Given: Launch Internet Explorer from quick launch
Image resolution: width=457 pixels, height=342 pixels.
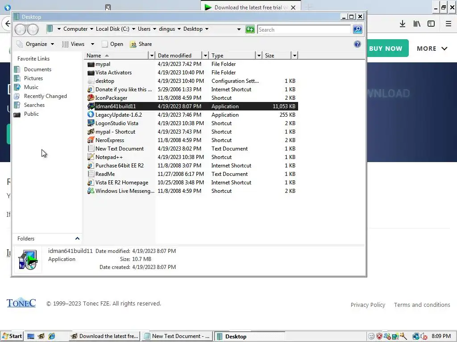Looking at the screenshot, I should coord(52,337).
